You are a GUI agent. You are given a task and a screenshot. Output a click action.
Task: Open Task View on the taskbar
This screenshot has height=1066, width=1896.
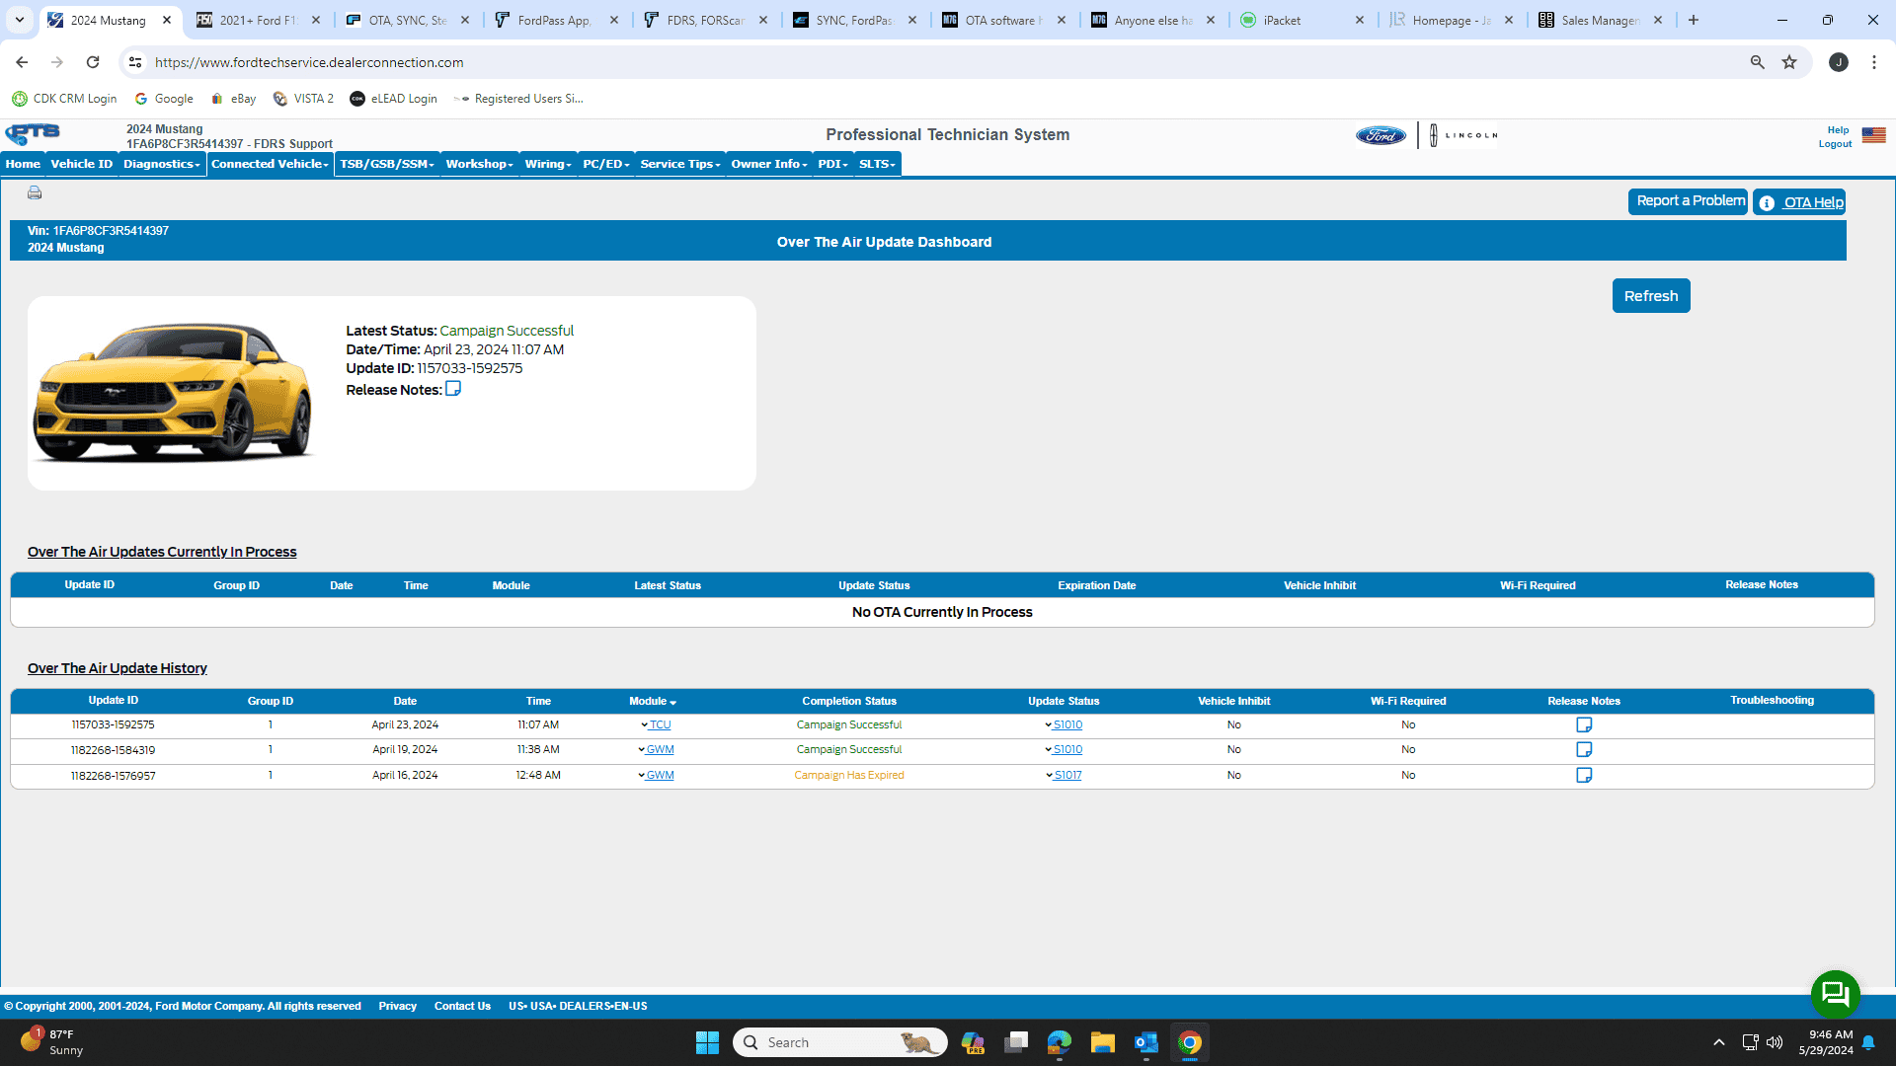click(x=1016, y=1042)
